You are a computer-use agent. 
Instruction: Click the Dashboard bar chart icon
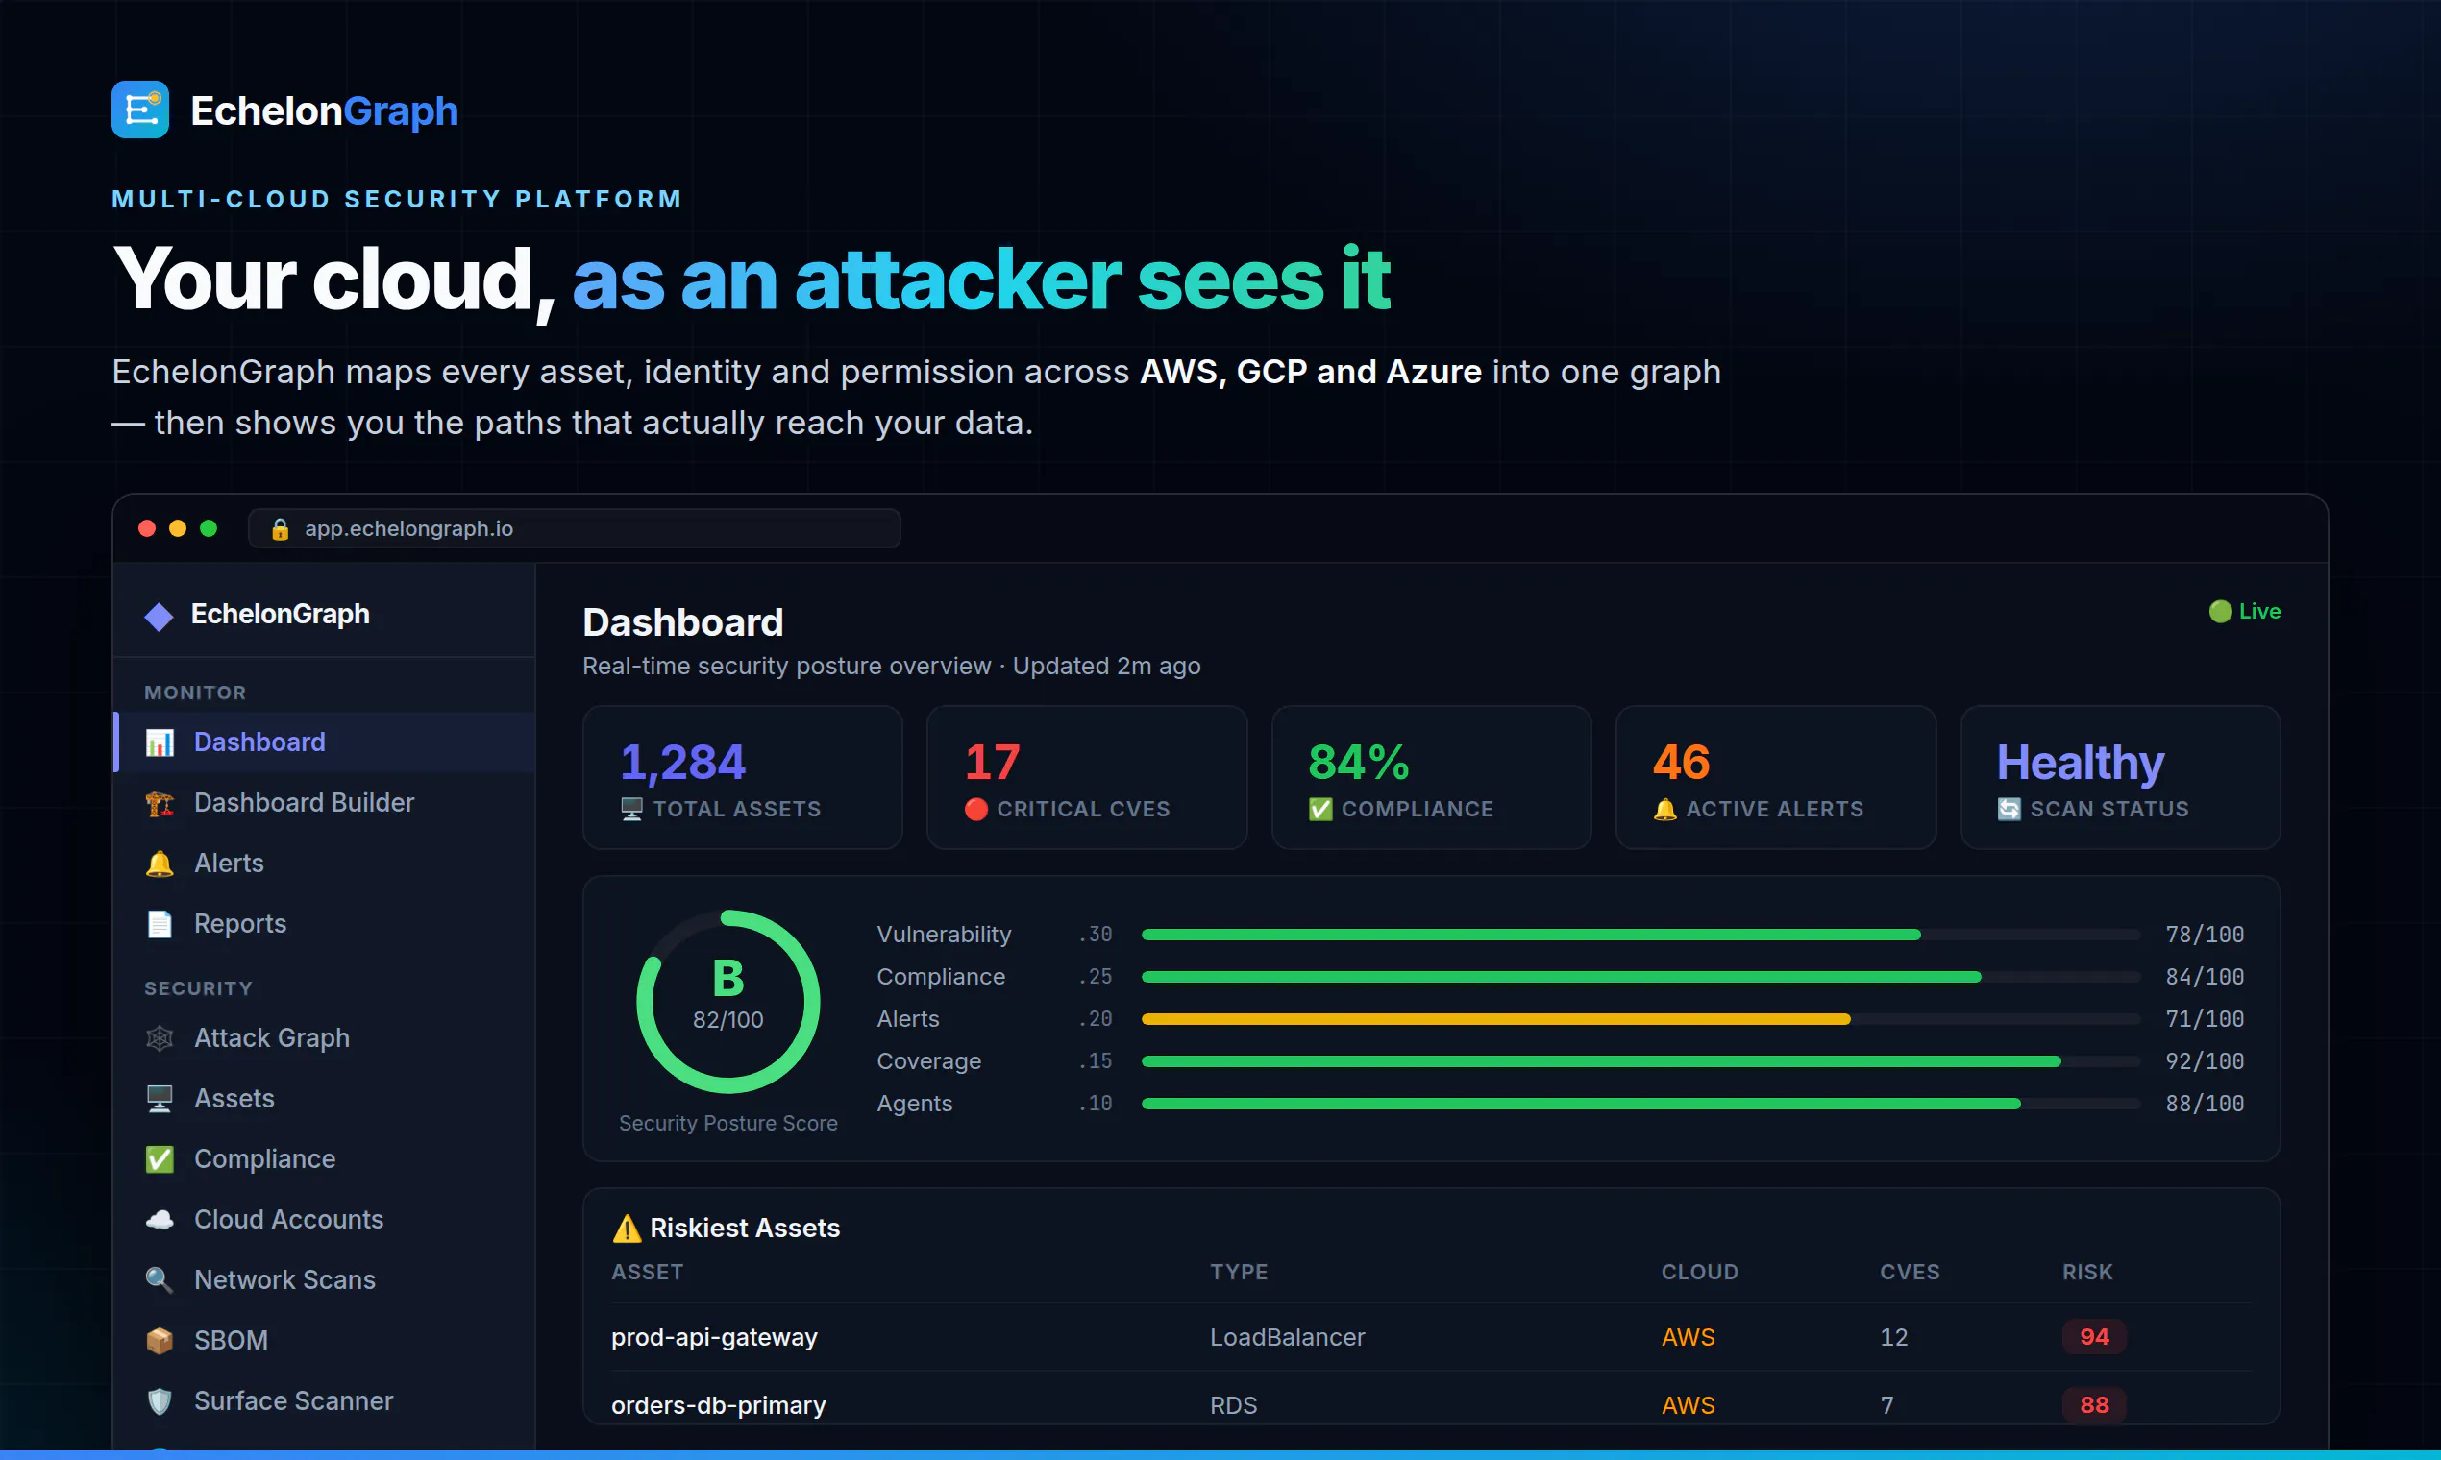[160, 742]
